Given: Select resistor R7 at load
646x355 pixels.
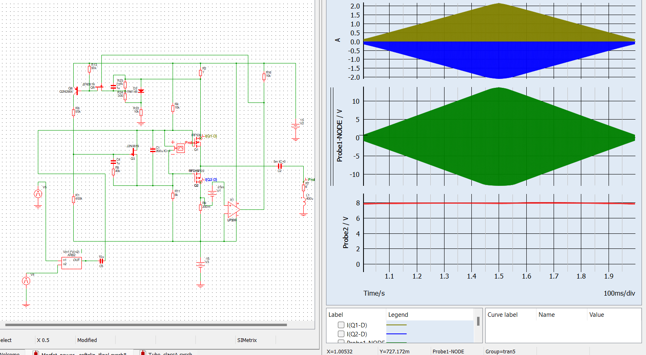Looking at the screenshot, I should (x=303, y=187).
